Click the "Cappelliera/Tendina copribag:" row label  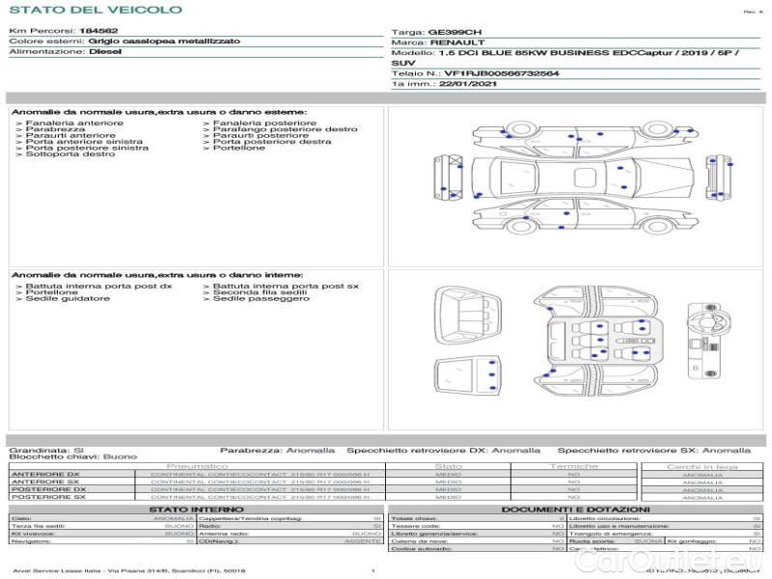tap(250, 518)
